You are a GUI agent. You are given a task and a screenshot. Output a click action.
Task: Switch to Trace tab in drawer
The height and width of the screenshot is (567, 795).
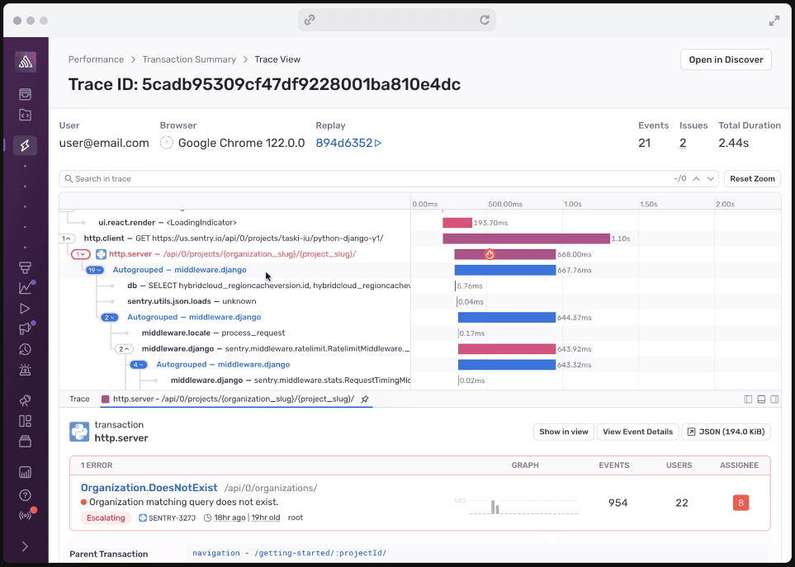[79, 399]
